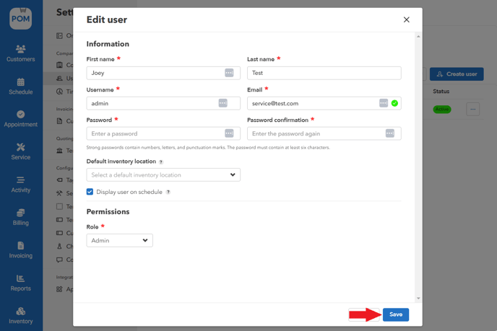Click the help icon beside Default inventory location
This screenshot has width=497, height=331.
161,162
